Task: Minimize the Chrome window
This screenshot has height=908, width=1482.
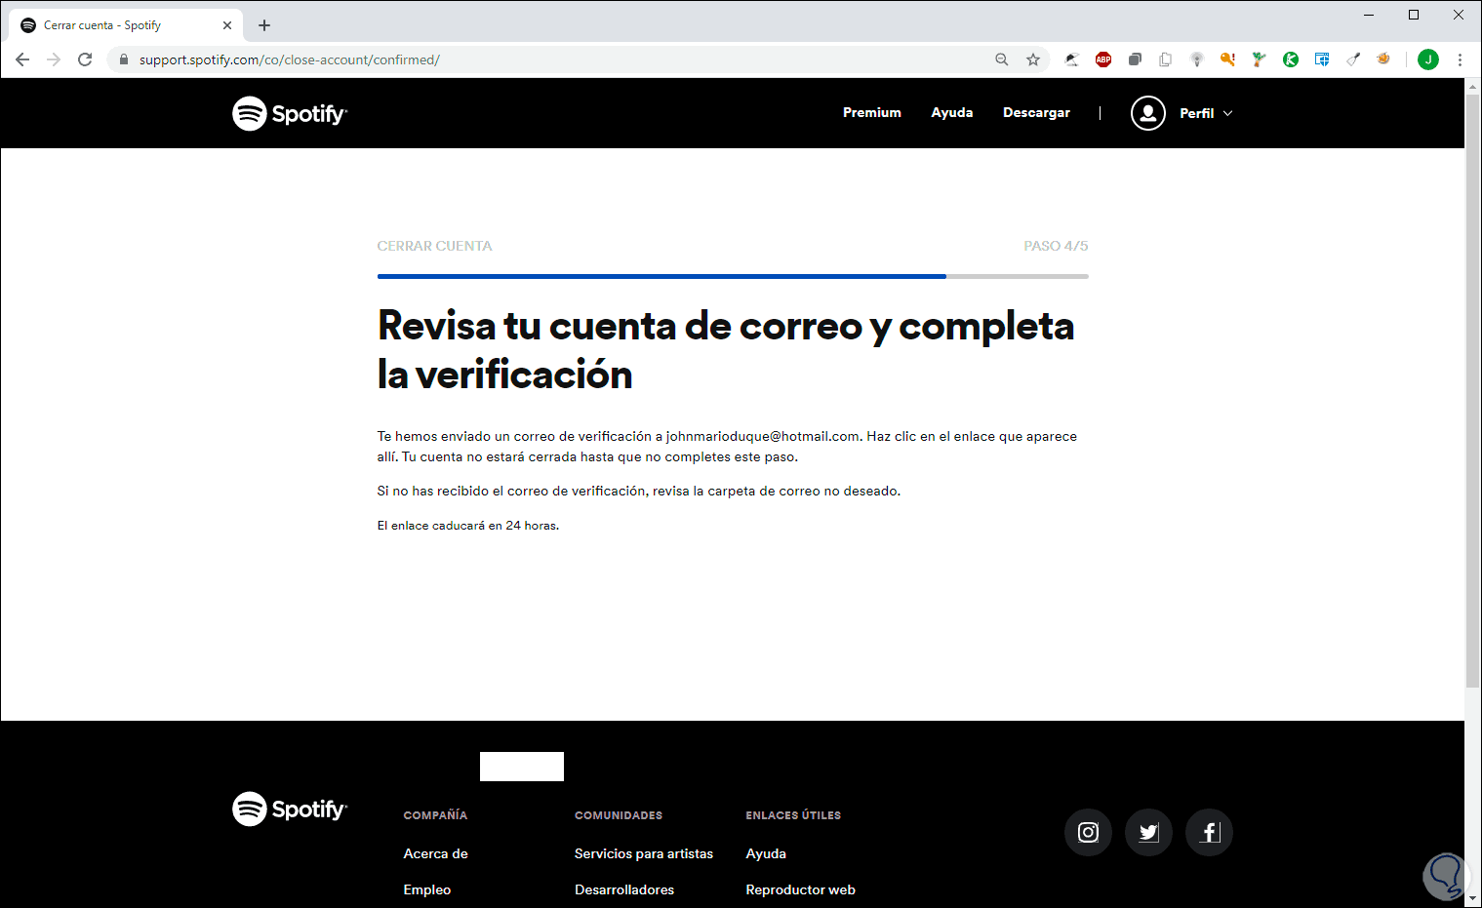Action: [x=1369, y=15]
